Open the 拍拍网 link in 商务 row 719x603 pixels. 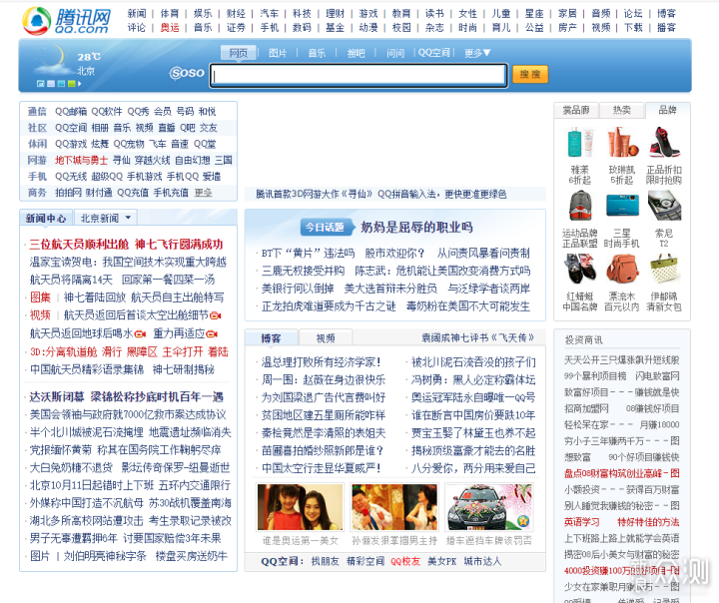click(x=68, y=193)
